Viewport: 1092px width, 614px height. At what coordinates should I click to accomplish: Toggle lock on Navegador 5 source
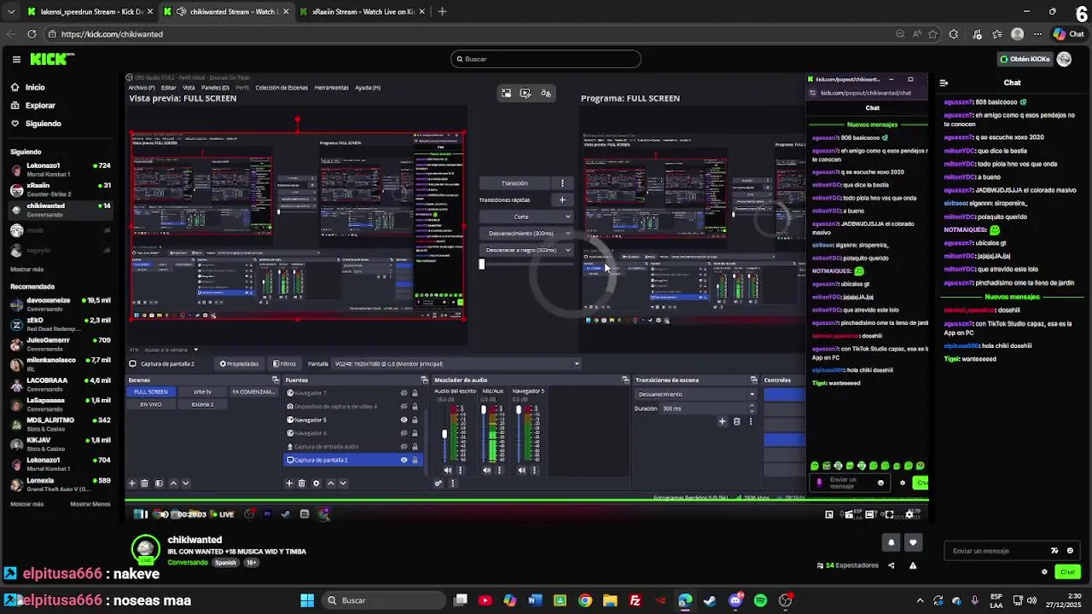tap(415, 420)
